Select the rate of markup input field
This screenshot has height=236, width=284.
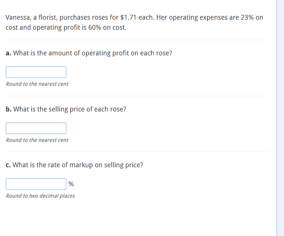pos(36,184)
